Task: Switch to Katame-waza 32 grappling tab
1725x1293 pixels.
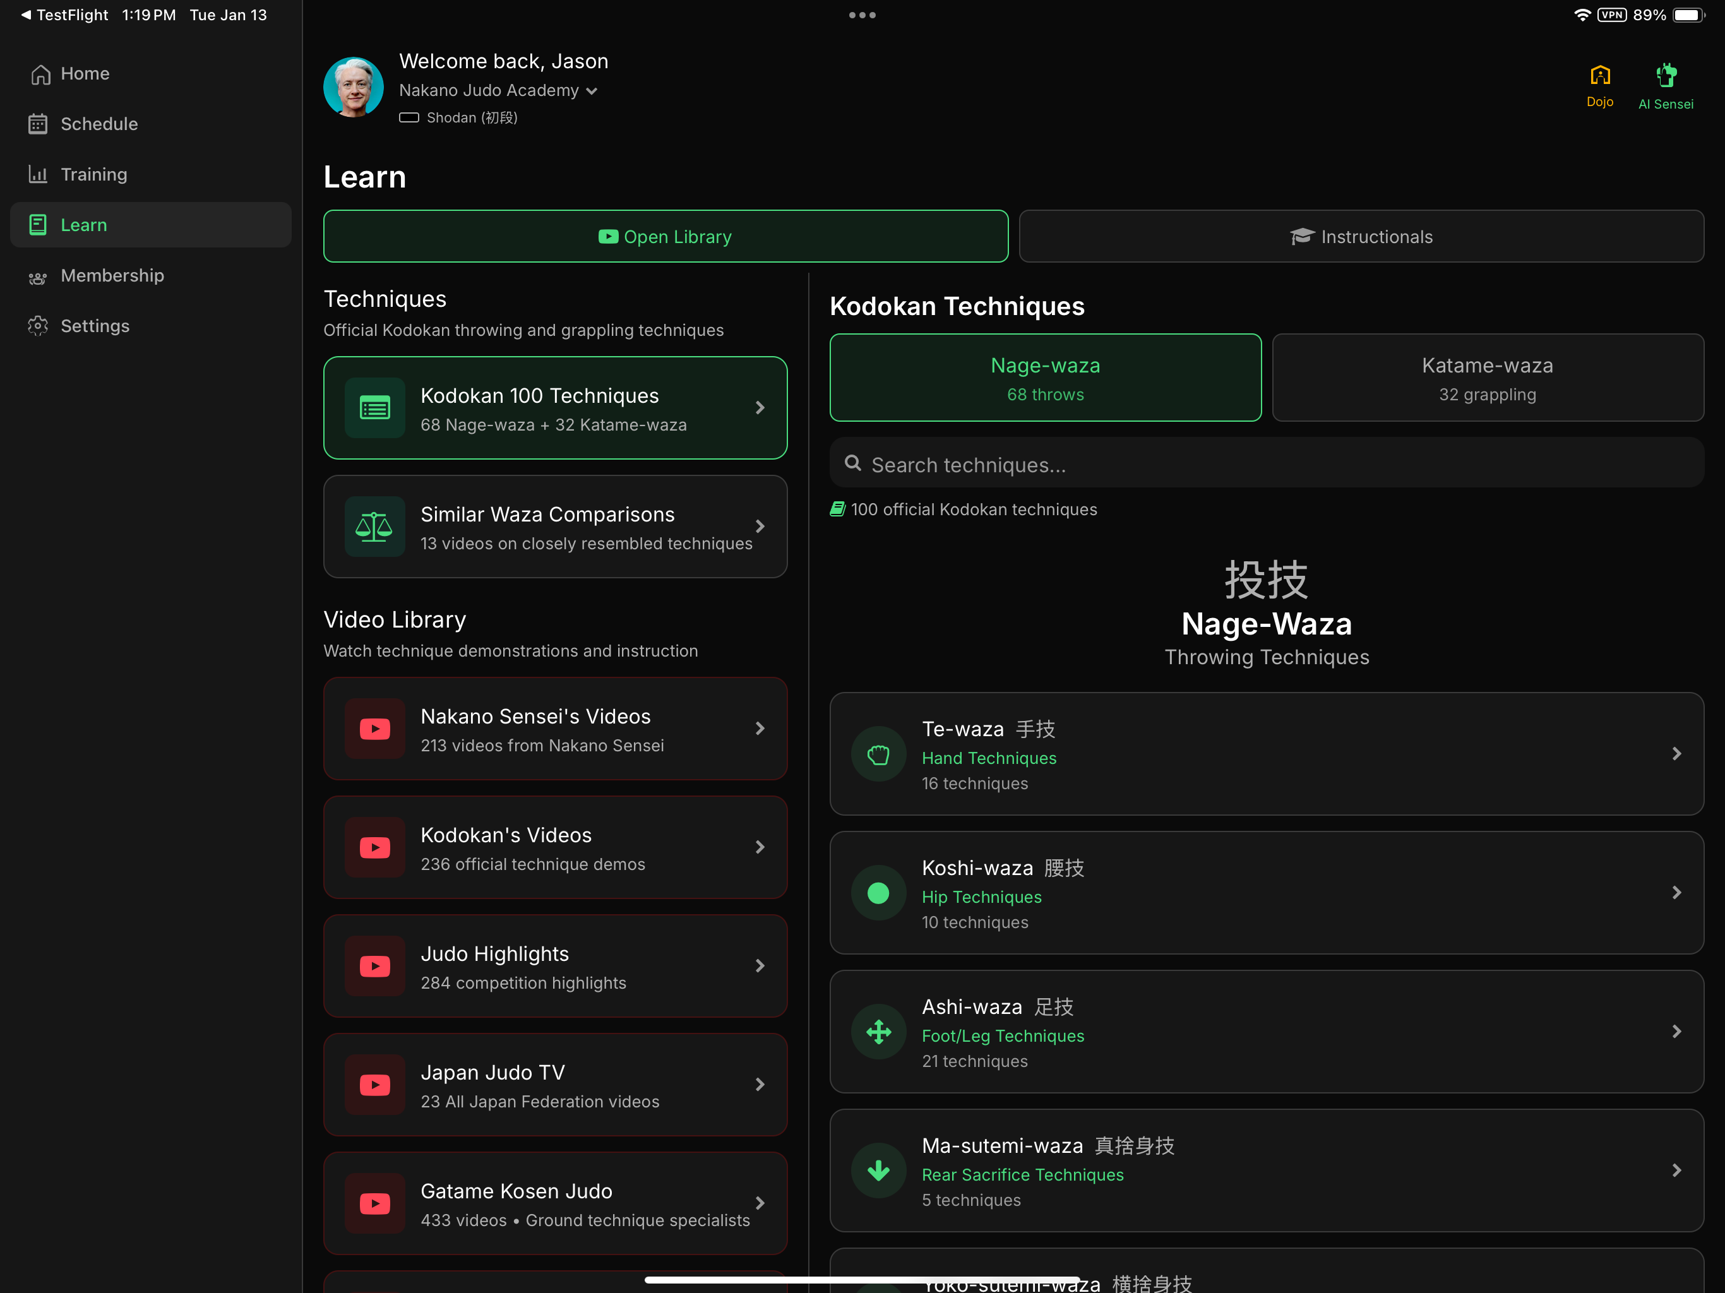Action: point(1487,378)
